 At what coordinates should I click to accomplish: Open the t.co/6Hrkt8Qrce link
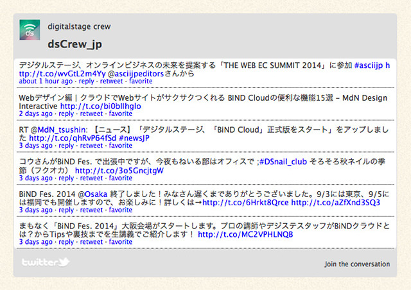coord(245,203)
